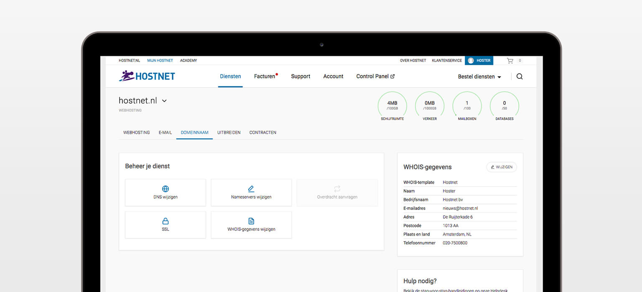Switch to the E-MAIL tab
The height and width of the screenshot is (292, 642).
pyautogui.click(x=165, y=133)
